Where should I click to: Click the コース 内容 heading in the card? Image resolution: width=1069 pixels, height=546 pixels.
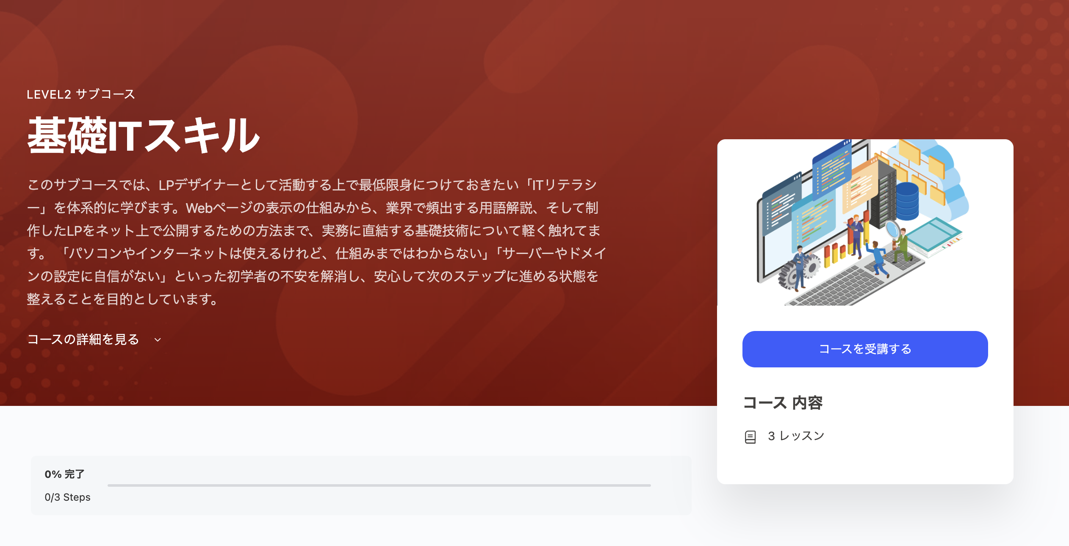[783, 403]
